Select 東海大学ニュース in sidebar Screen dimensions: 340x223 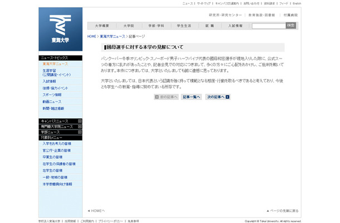pyautogui.click(x=55, y=64)
